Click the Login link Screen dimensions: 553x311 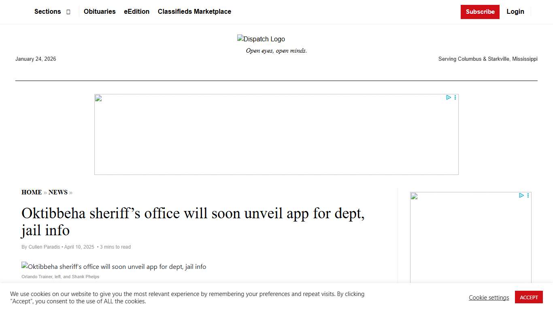(x=515, y=12)
